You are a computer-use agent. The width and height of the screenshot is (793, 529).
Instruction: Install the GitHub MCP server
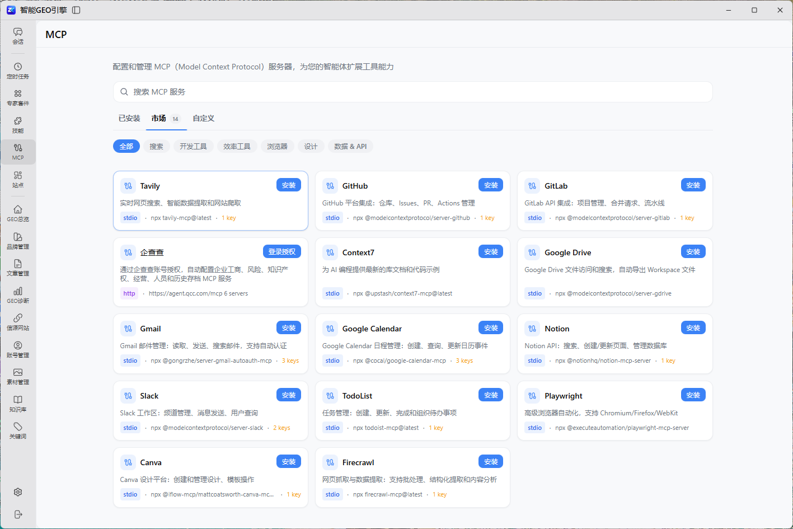(x=491, y=185)
